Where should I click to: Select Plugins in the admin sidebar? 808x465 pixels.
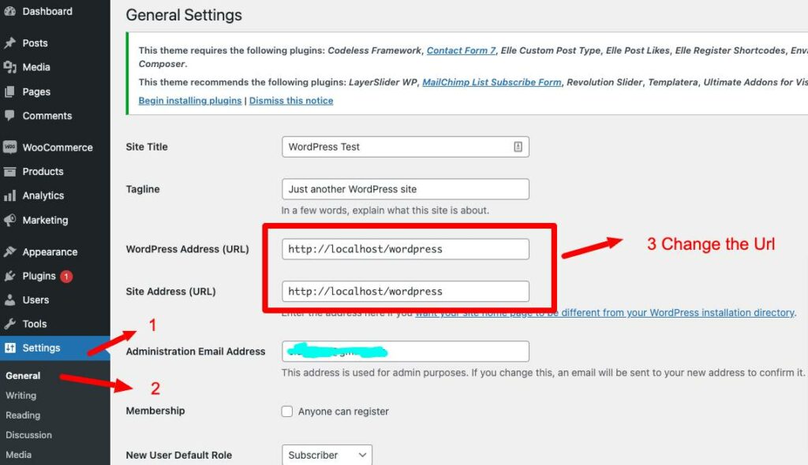tap(39, 276)
